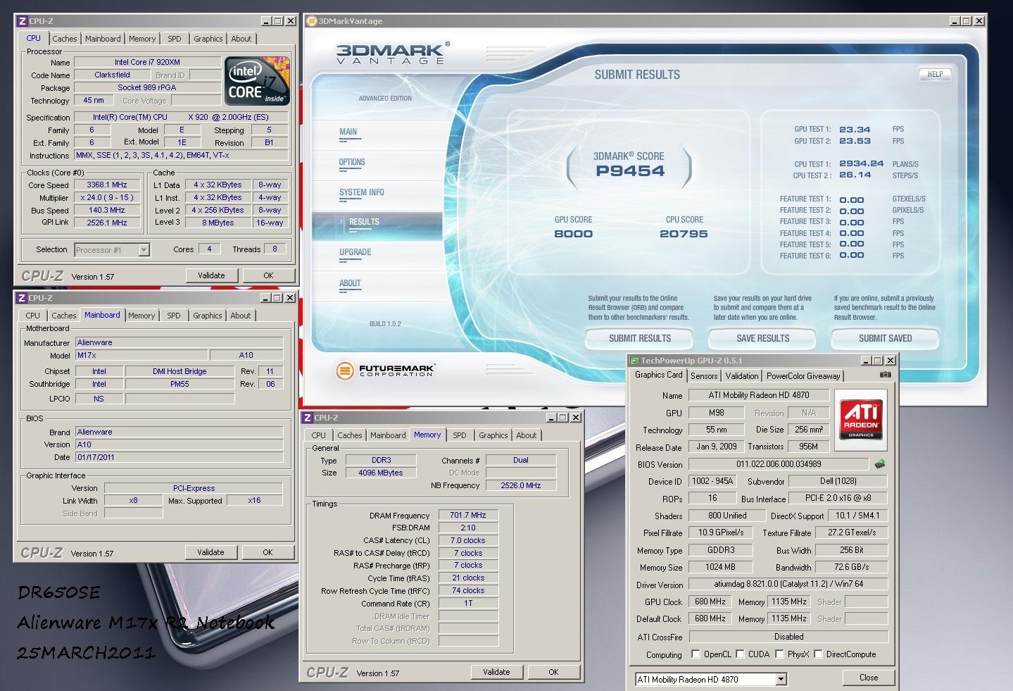Click the SUBMIT SAVED button
This screenshot has height=691, width=1013.
pyautogui.click(x=885, y=338)
